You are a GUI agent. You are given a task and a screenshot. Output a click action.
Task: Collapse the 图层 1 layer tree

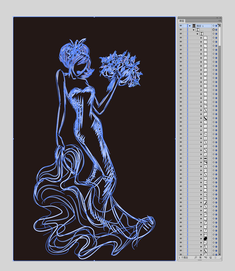click(190, 26)
